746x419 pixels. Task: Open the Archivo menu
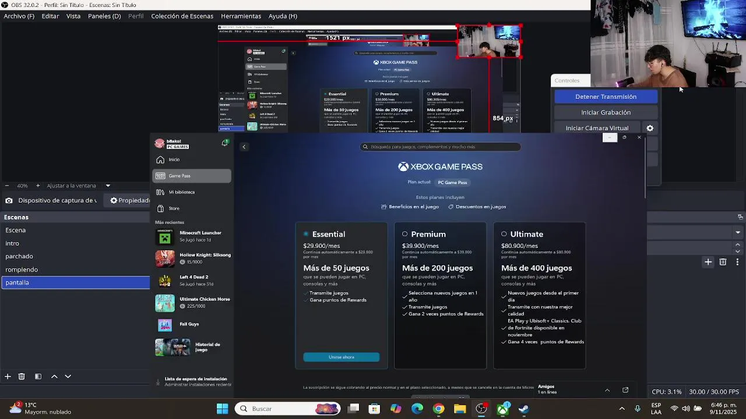click(19, 16)
